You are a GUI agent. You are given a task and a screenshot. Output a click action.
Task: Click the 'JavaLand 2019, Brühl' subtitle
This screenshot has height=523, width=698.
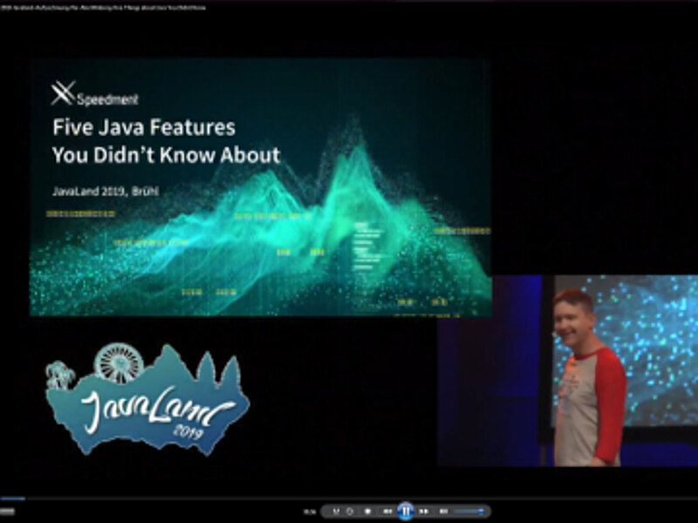pos(110,191)
